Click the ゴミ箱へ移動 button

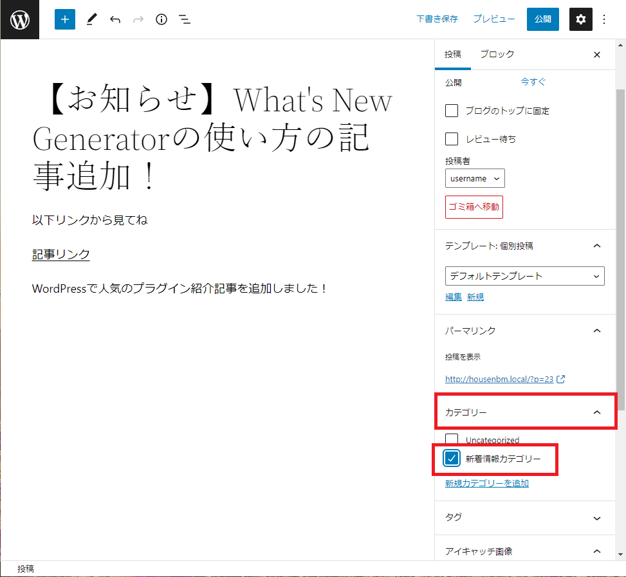click(474, 207)
